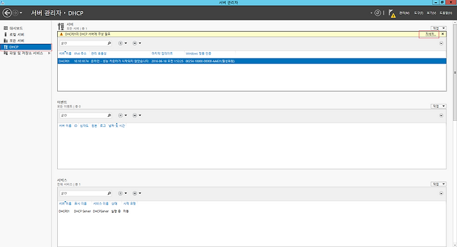Open services saved query dropdown
This screenshot has height=247, width=457.
(136, 193)
